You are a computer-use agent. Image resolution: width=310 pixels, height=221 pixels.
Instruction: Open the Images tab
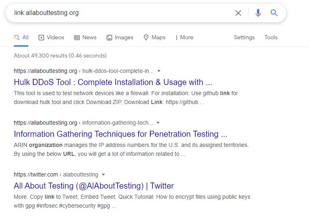point(120,38)
